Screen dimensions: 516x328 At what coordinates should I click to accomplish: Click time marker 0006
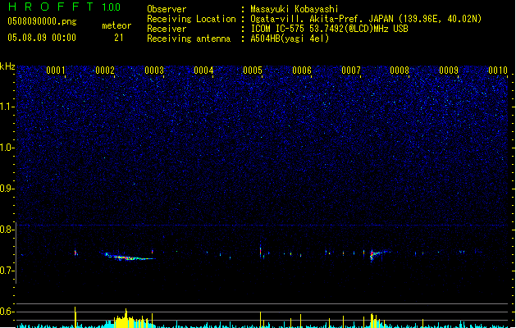pyautogui.click(x=302, y=71)
